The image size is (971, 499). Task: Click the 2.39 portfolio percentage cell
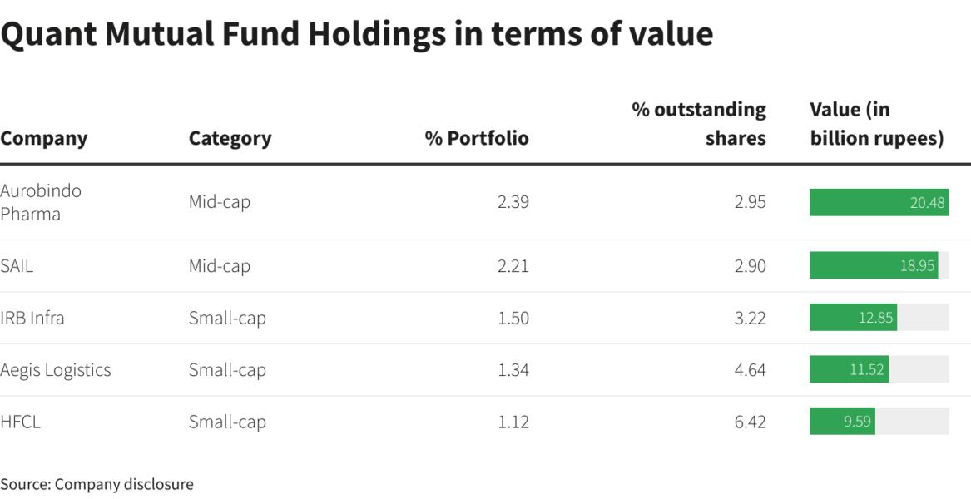pos(513,202)
